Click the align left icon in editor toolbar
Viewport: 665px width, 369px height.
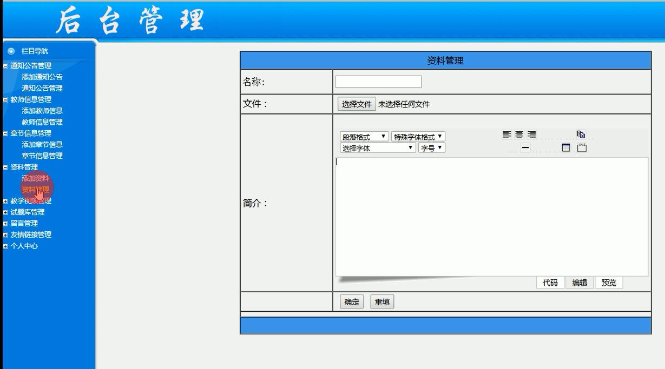click(506, 135)
